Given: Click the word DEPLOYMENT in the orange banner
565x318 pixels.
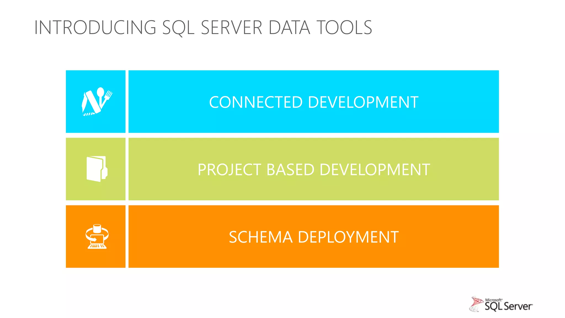Looking at the screenshot, I should 348,237.
